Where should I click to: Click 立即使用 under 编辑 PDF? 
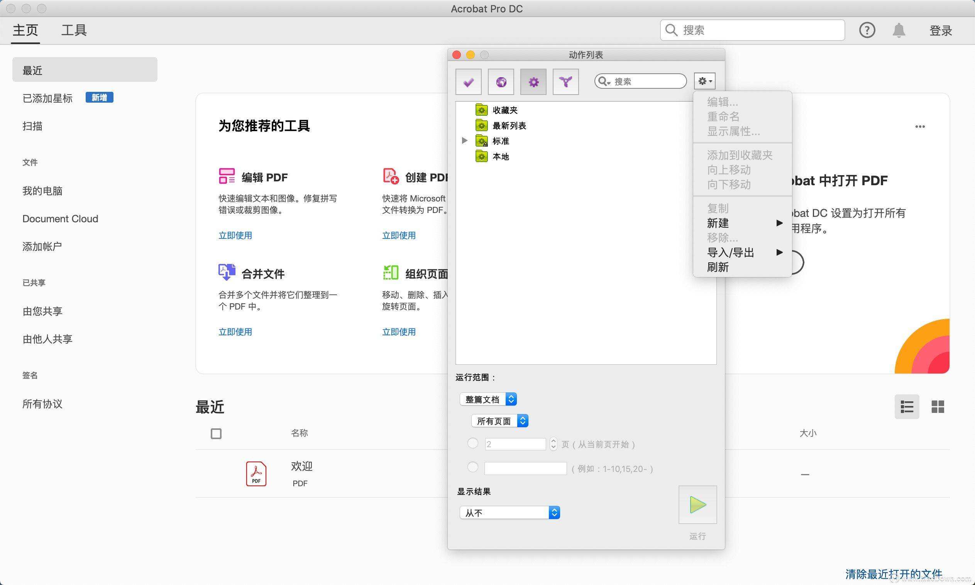[x=235, y=235]
